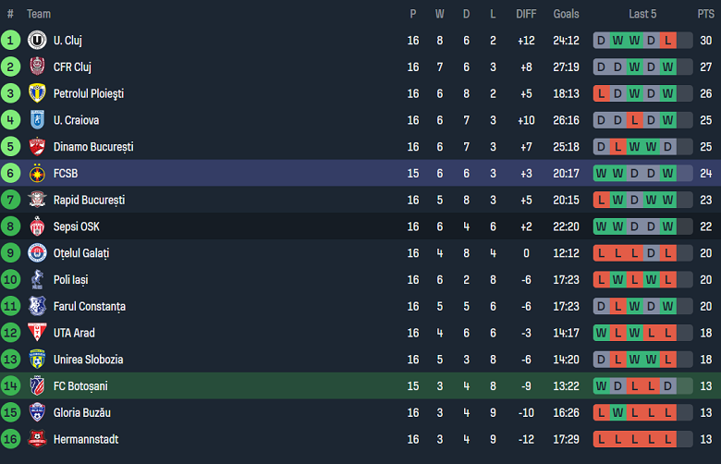Click the Rapid București club crest
721x464 pixels.
(x=37, y=200)
